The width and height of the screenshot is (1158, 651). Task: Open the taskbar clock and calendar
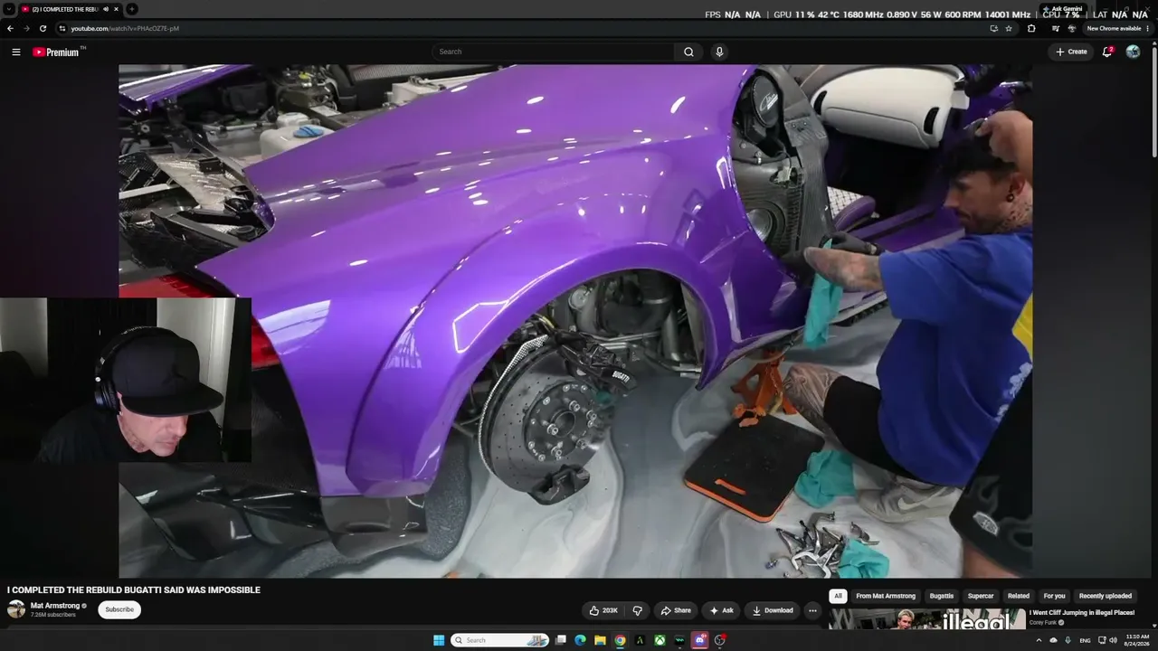click(1137, 640)
